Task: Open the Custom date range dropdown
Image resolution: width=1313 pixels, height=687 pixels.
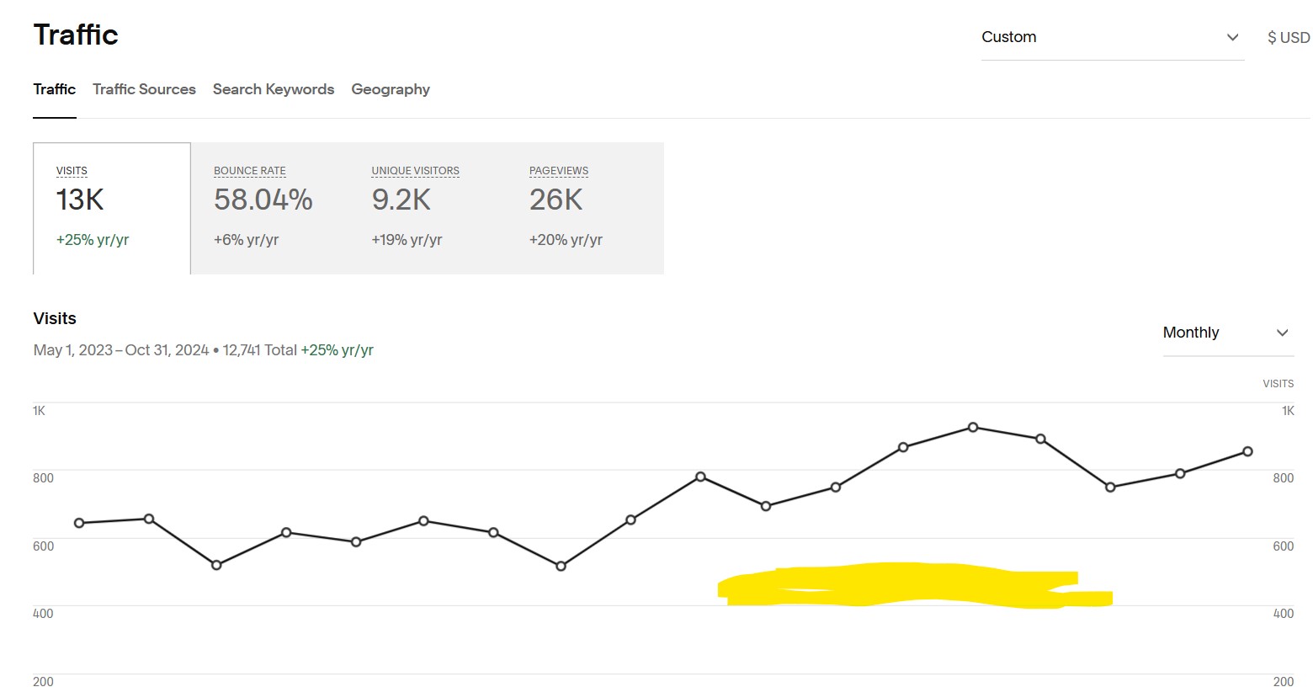Action: [x=1112, y=37]
